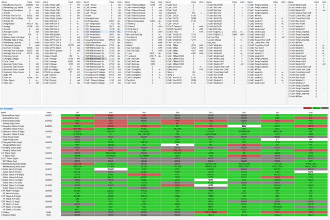Viewport: 330px width, 220px height.
Task: Click the white LT bit in Temp Range
Action: (x=277, y=140)
